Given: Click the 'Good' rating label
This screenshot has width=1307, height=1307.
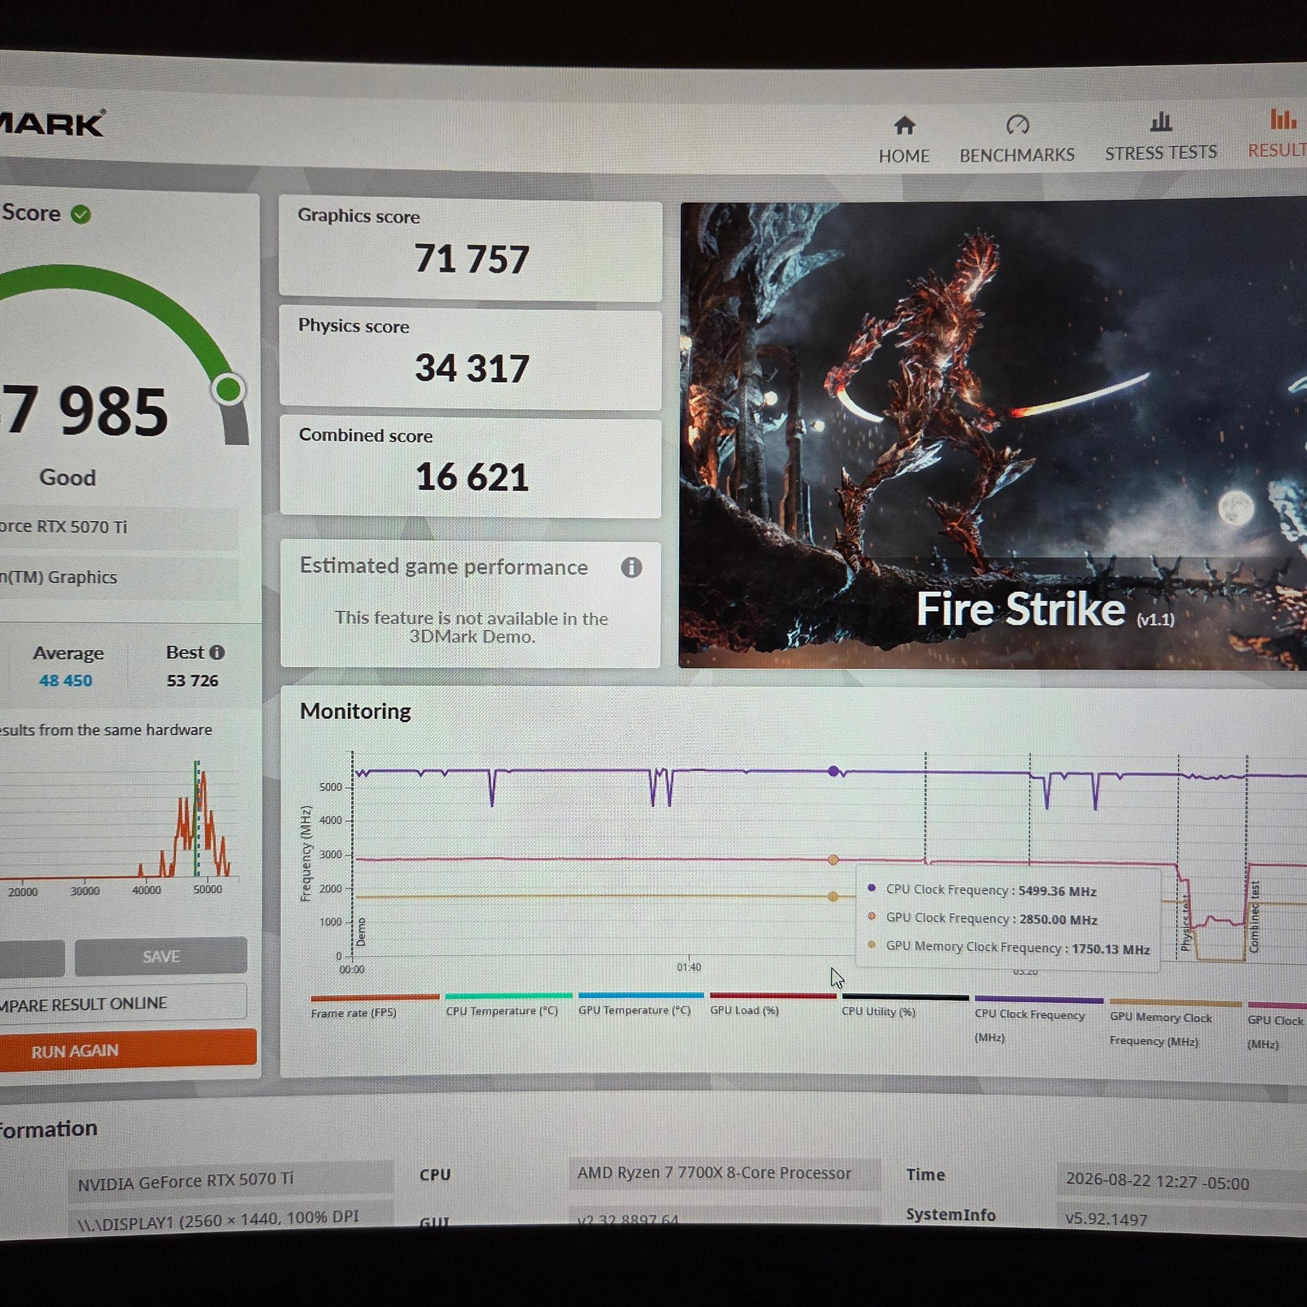Looking at the screenshot, I should pos(68,477).
